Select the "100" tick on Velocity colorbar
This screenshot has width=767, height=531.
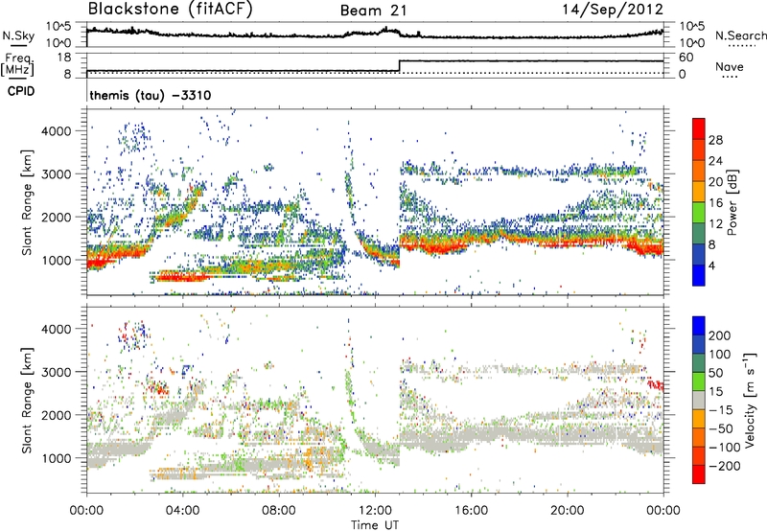click(x=720, y=354)
